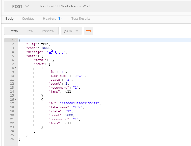Click the labelname value "JAVA"
The image size is (191, 146).
78,76
